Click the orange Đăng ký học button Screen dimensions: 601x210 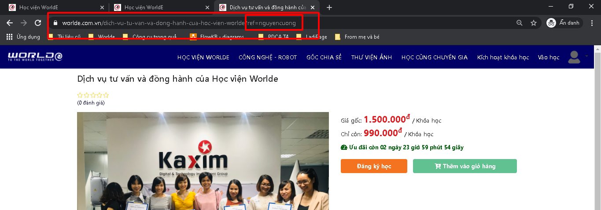[374, 166]
